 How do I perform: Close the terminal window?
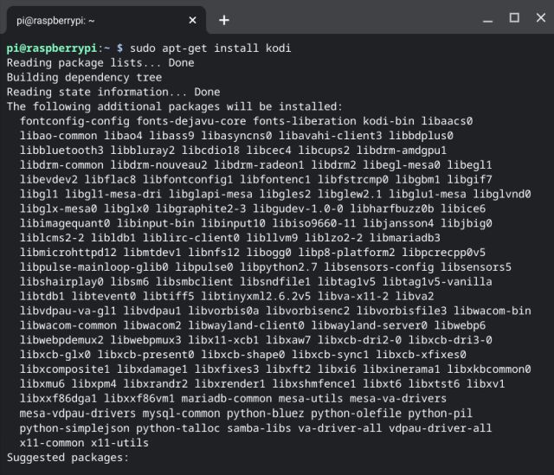[540, 17]
